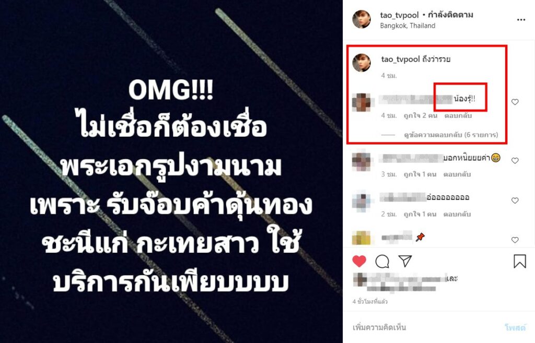Like the comment saying น้องรุ้!!
The width and height of the screenshot is (535, 343).
[x=515, y=102]
